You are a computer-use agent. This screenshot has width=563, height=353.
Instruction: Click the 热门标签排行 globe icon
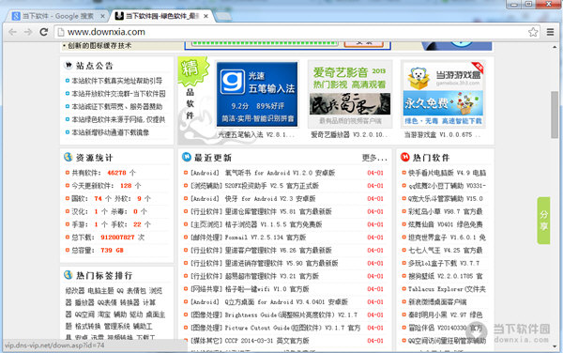pyautogui.click(x=68, y=275)
